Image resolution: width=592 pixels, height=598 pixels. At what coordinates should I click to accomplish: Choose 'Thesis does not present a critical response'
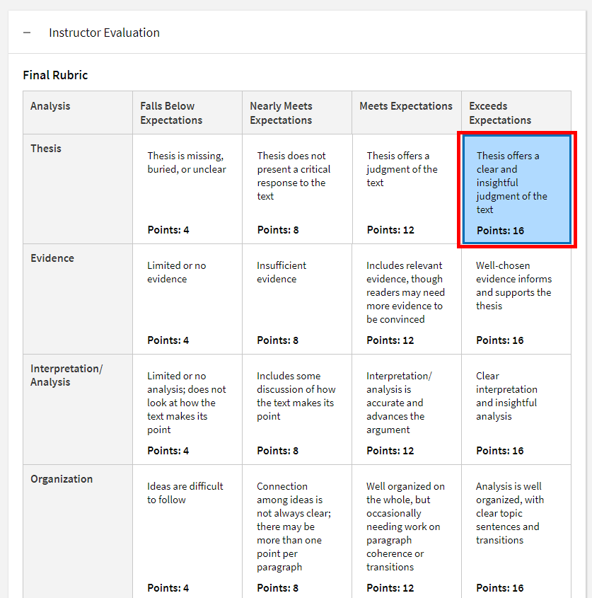pos(297,189)
